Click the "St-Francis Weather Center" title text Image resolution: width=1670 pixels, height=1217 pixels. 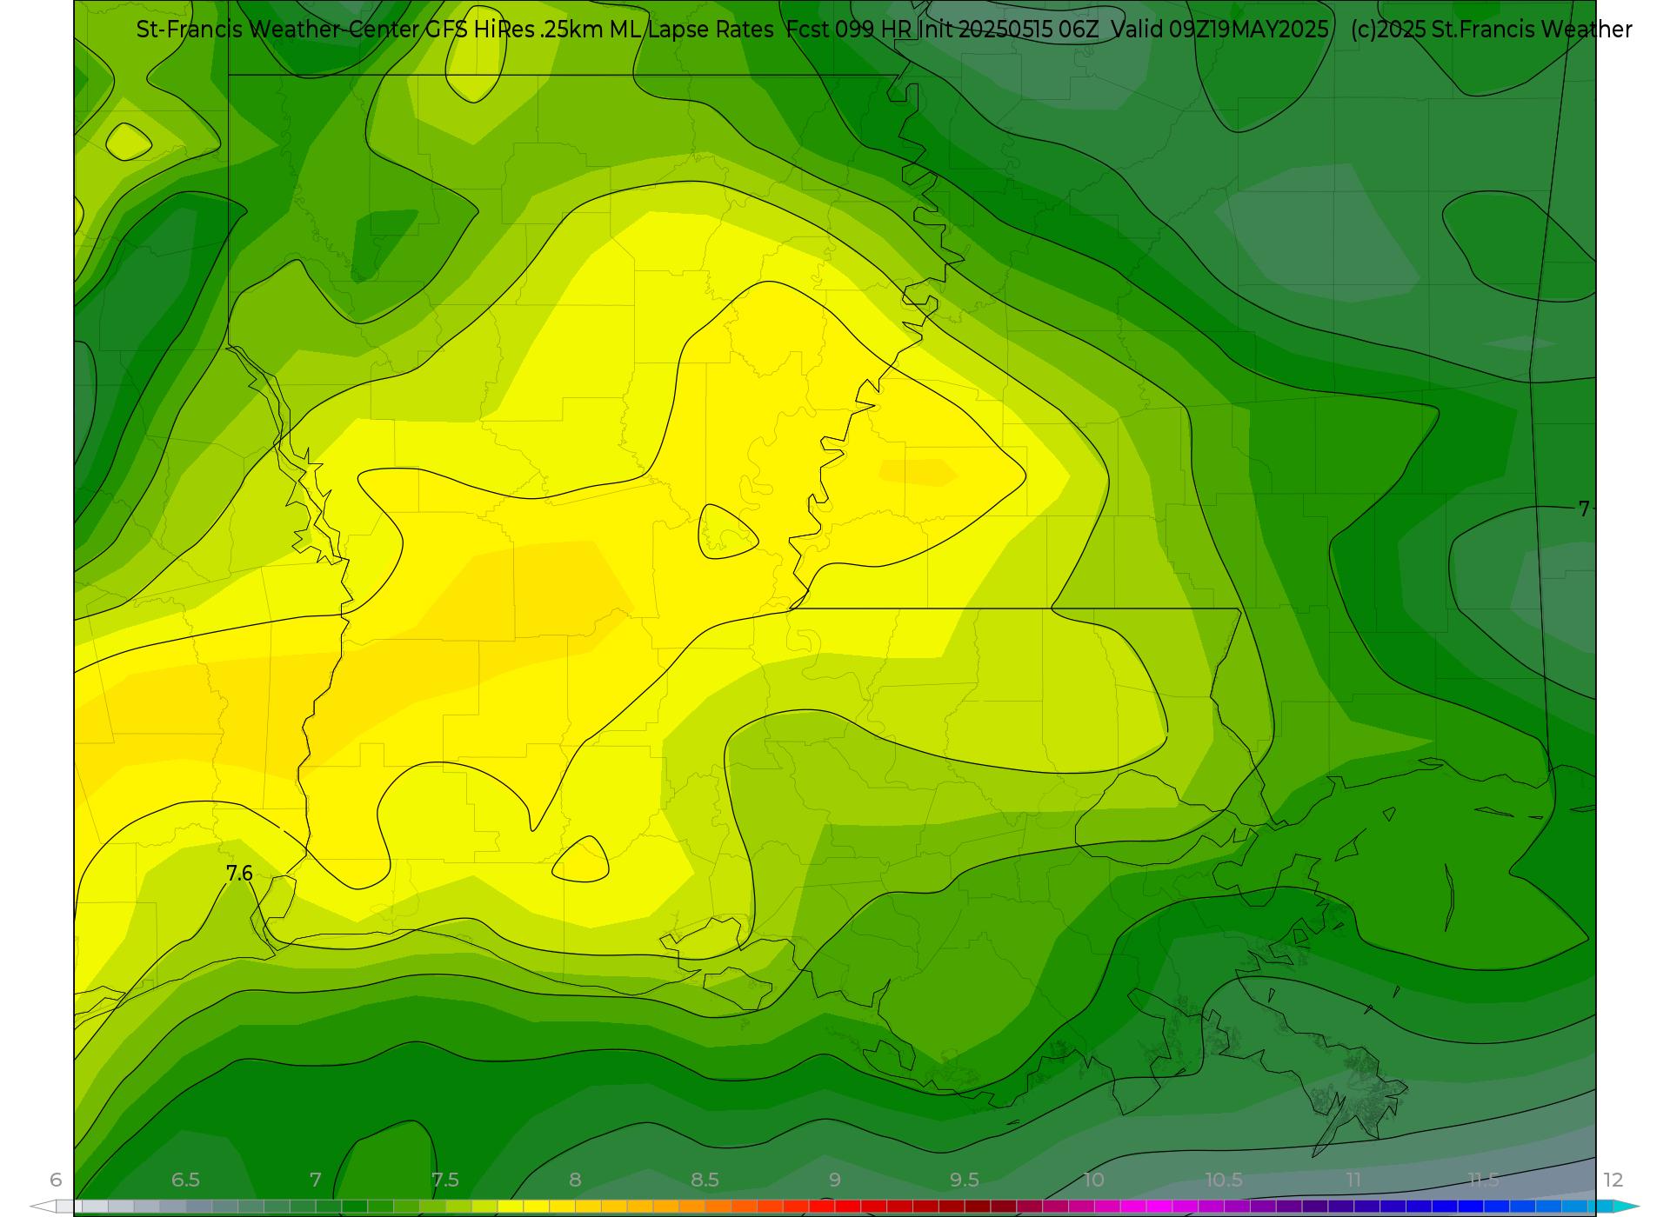[x=277, y=30]
